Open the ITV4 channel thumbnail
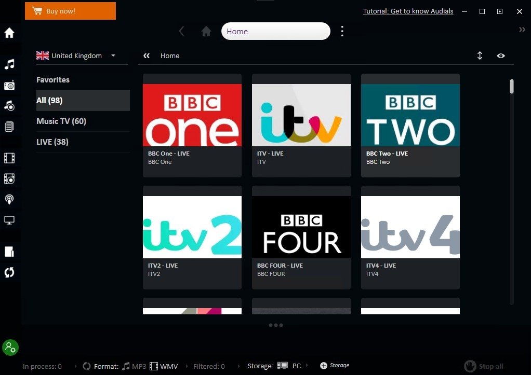The height and width of the screenshot is (375, 531). [x=410, y=227]
